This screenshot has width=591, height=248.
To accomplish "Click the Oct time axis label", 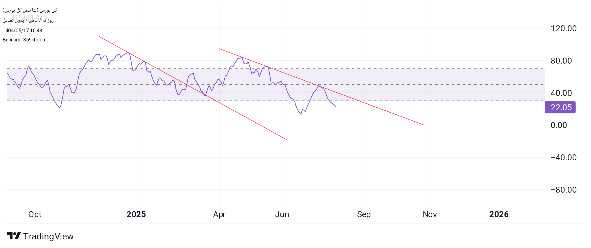I will click(35, 214).
